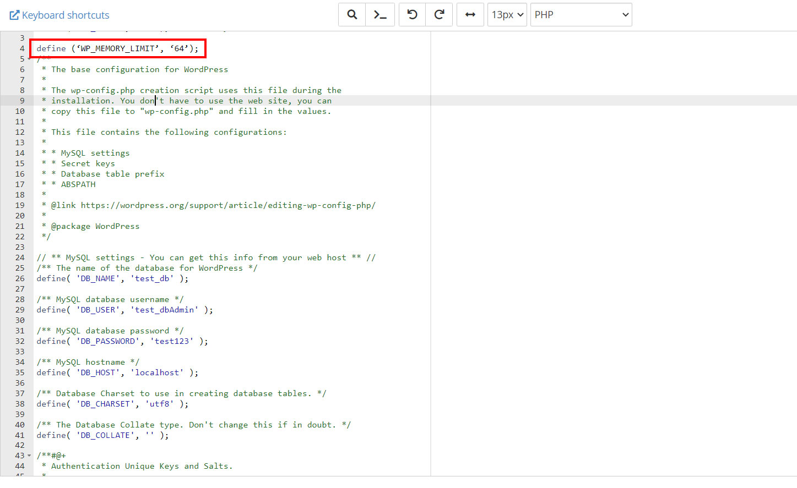The width and height of the screenshot is (797, 488).
Task: Toggle line wrap with the double arrow icon
Action: (470, 15)
